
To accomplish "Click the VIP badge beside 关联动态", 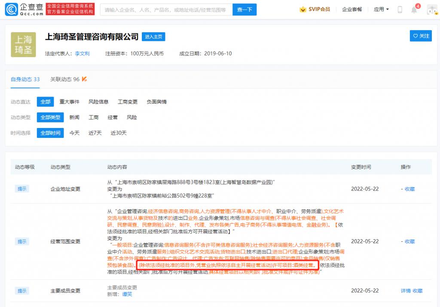I will click(85, 79).
